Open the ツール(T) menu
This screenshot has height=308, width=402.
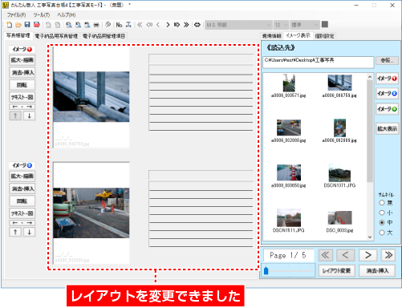coord(42,15)
